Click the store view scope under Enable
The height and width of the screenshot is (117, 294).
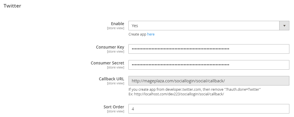(x=115, y=28)
